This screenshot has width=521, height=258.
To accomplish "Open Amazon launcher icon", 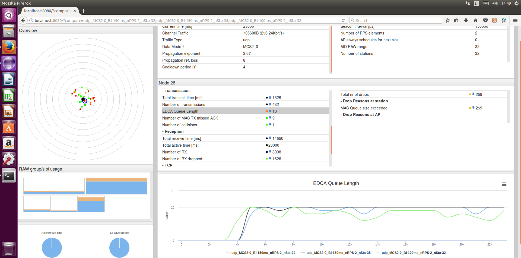I will click(x=9, y=144).
